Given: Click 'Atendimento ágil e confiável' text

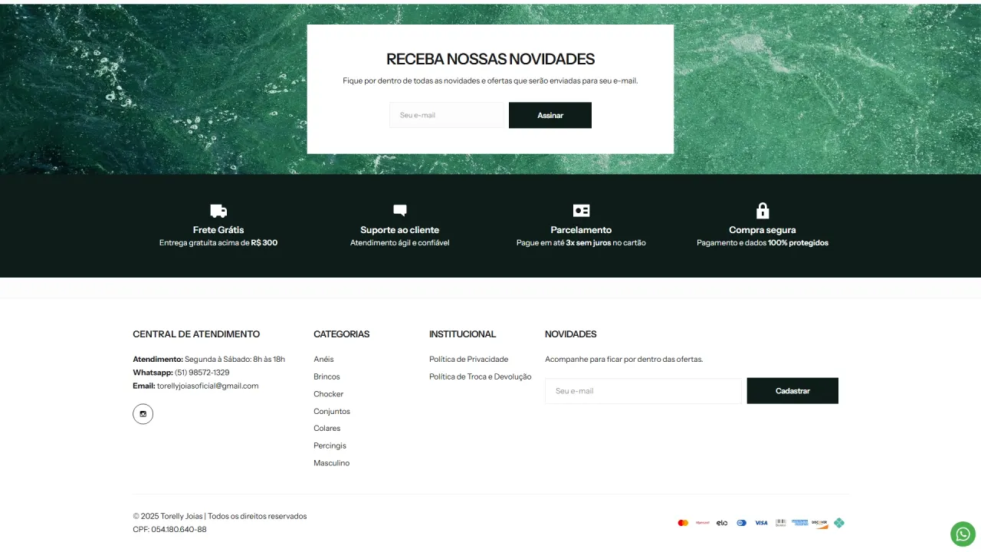Looking at the screenshot, I should (x=400, y=243).
